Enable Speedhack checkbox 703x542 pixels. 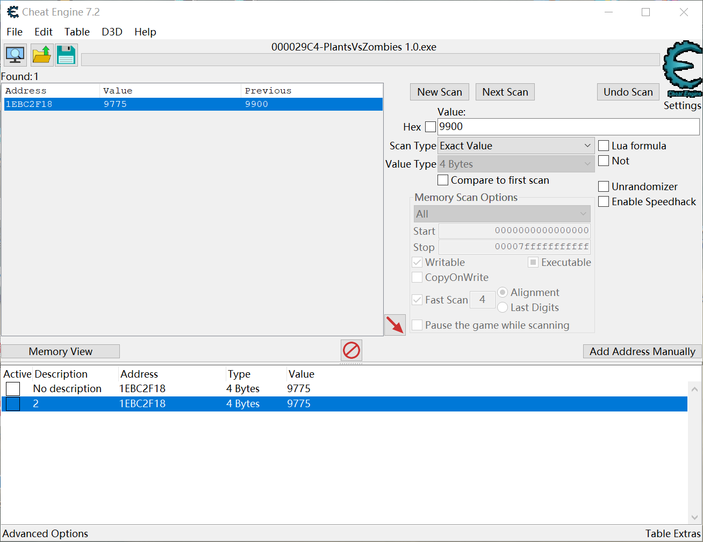pos(604,201)
